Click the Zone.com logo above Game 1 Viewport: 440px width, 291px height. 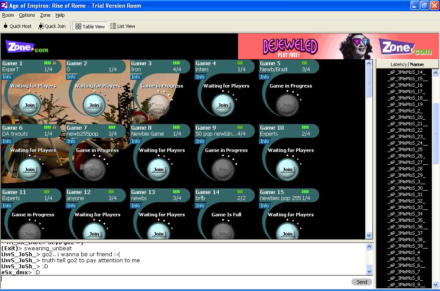click(x=27, y=47)
